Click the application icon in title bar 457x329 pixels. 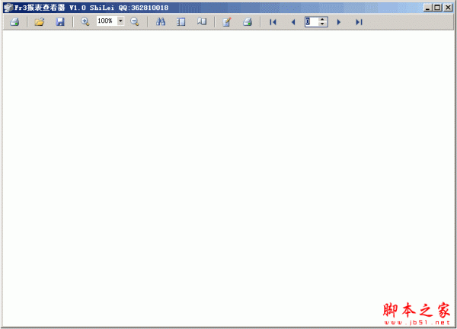coord(8,8)
